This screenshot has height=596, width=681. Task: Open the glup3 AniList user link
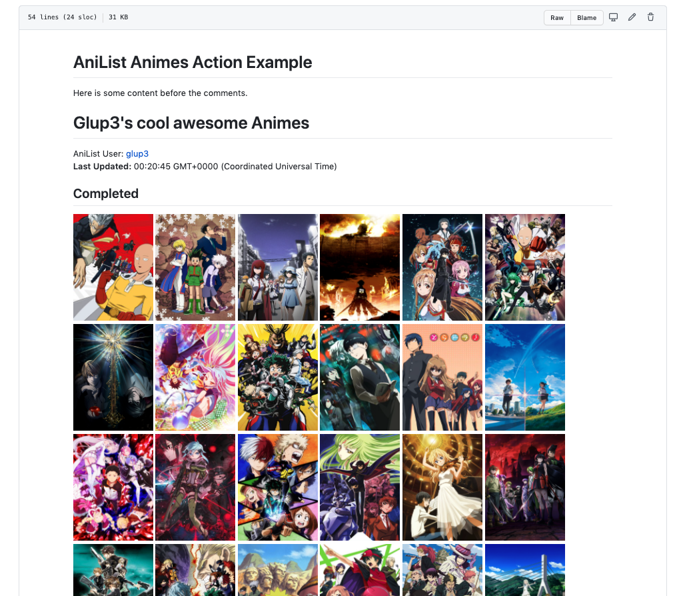pos(137,154)
